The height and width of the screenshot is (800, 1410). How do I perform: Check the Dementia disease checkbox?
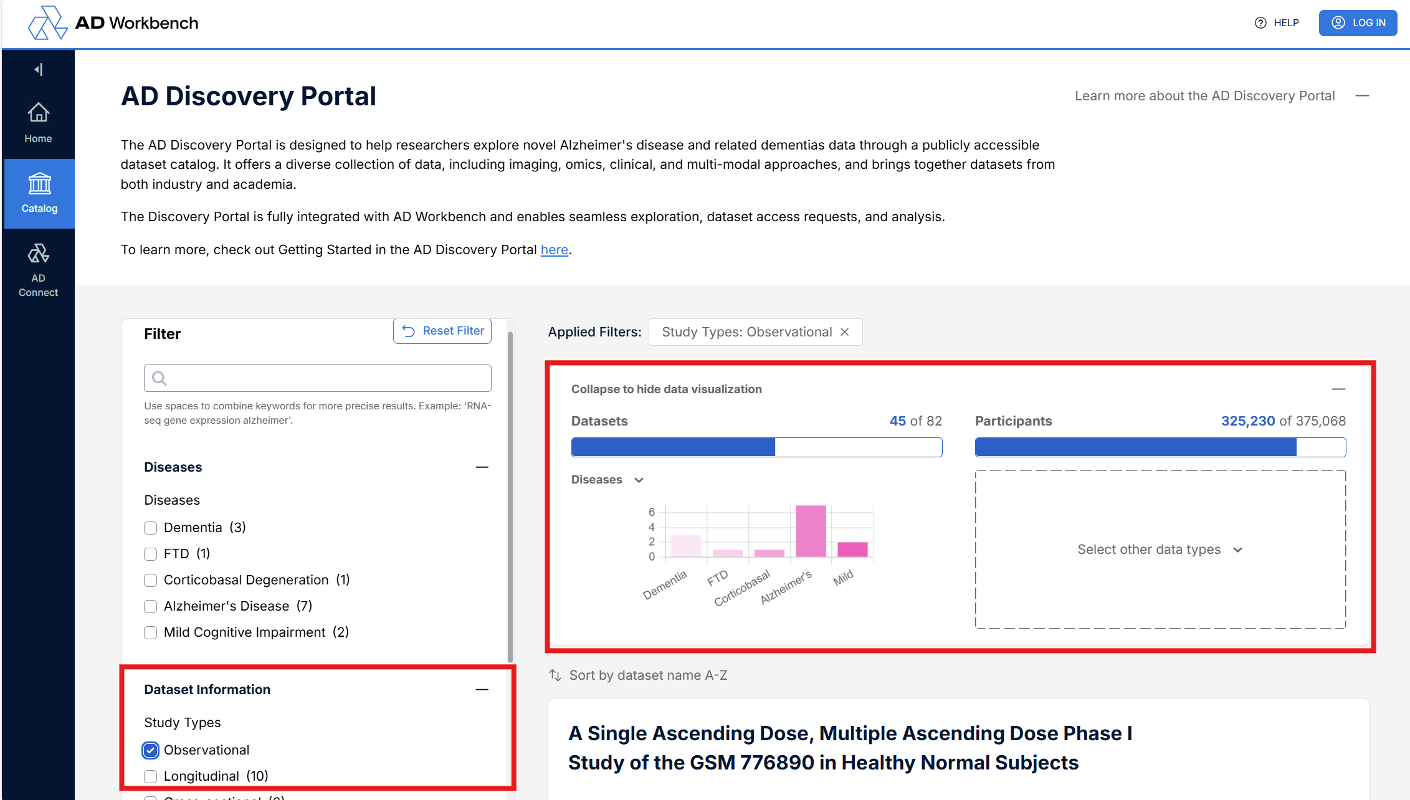(x=150, y=528)
